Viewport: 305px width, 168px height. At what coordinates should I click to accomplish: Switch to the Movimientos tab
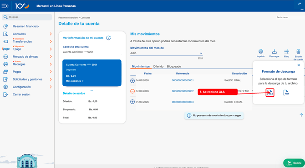pos(141,66)
